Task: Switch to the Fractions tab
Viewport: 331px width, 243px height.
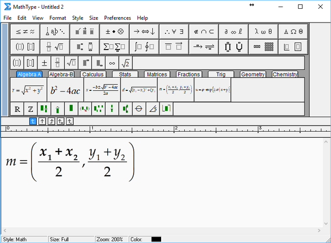Action: (x=189, y=74)
